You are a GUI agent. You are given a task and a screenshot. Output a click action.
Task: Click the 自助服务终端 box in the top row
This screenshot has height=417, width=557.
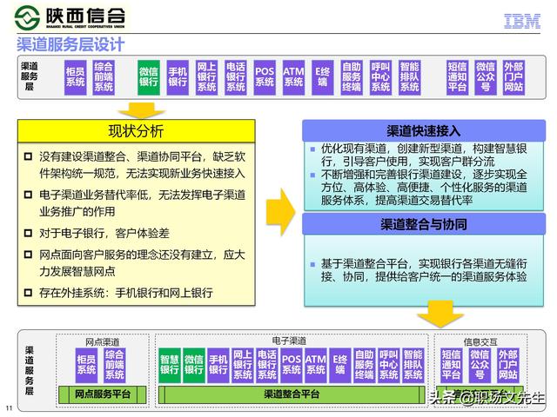tap(352, 77)
